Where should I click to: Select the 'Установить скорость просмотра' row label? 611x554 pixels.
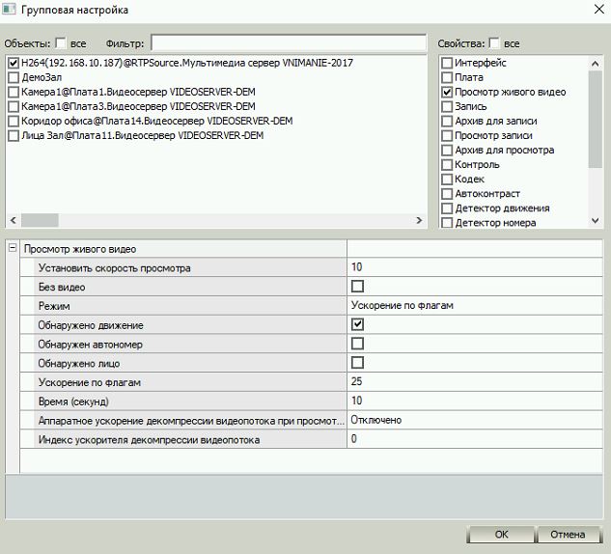114,268
